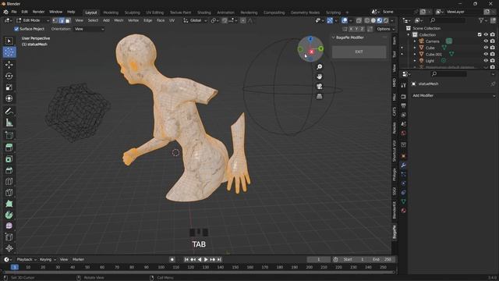Select the Bevel tool
499x281 pixels.
[x=9, y=170]
